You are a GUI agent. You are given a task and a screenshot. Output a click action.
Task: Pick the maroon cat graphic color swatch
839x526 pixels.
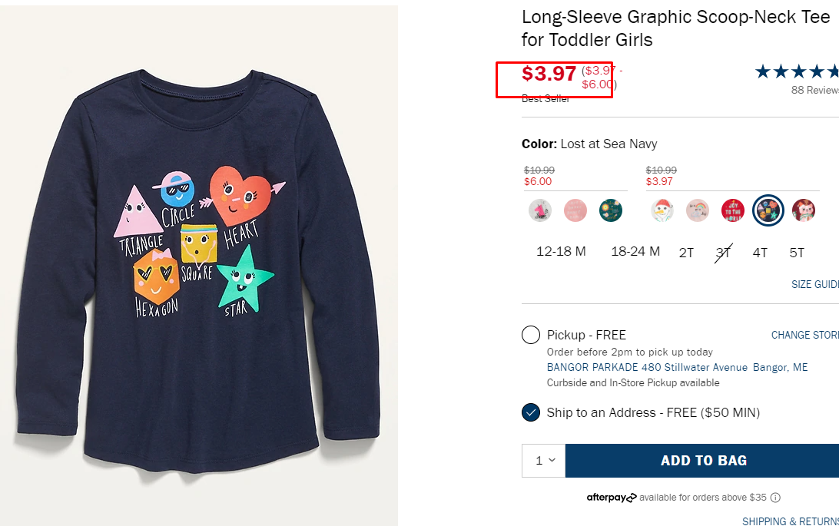804,210
